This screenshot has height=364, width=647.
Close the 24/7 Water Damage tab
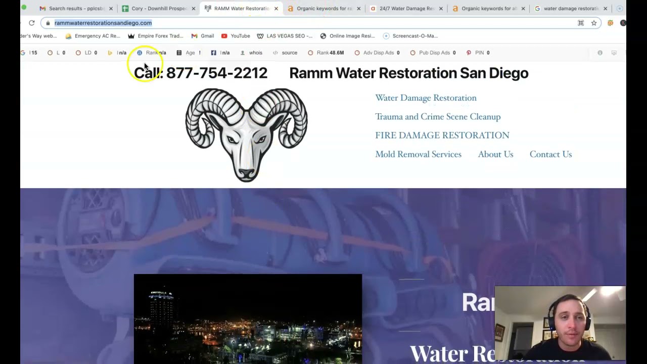(x=441, y=9)
